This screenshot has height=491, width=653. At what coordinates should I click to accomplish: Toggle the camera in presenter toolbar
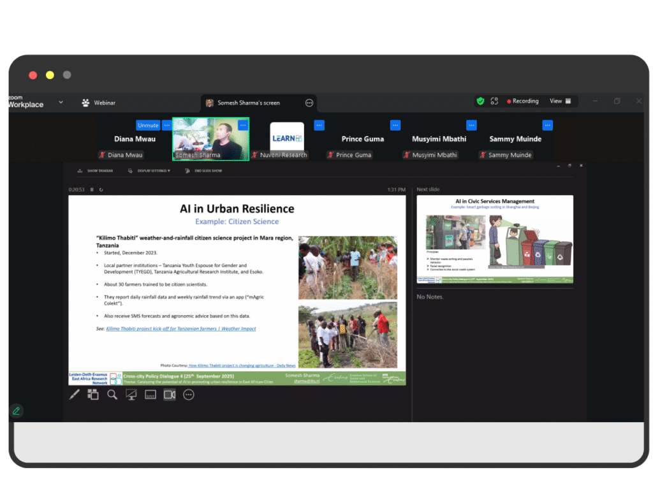(170, 395)
